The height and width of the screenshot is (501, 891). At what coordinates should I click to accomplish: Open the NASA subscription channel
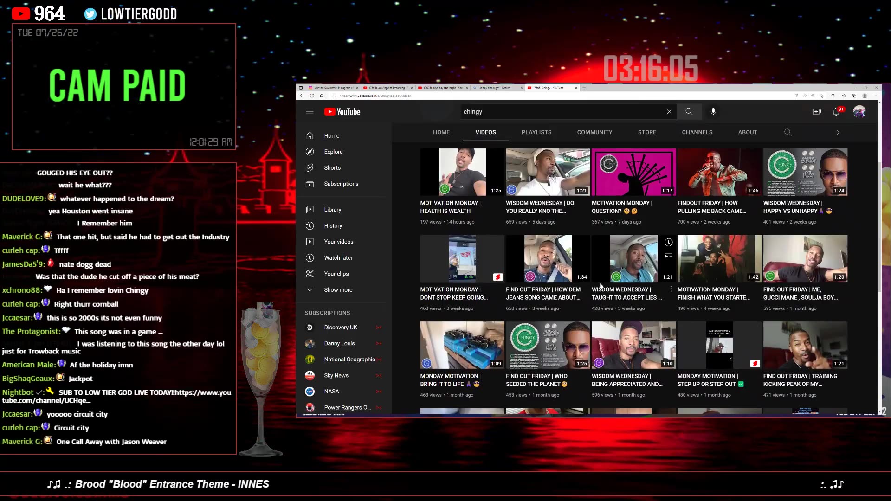(331, 391)
